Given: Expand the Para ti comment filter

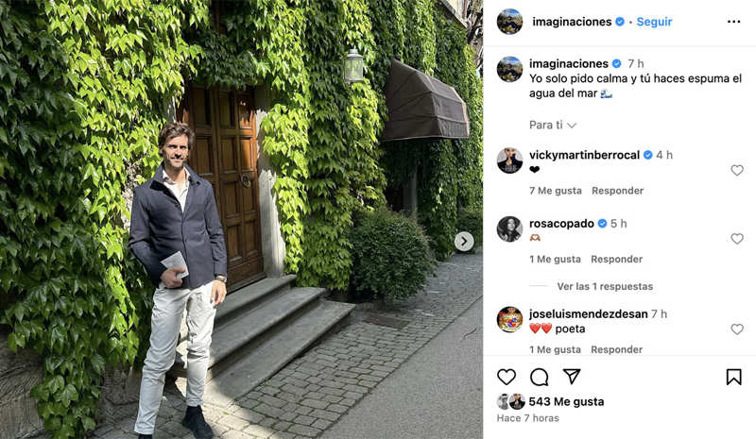Looking at the screenshot, I should [553, 125].
